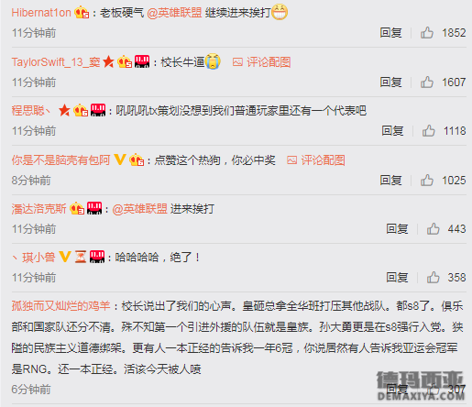Open TaylorSwift_13_窦 user profile
The height and width of the screenshot is (407, 472).
click(x=56, y=62)
